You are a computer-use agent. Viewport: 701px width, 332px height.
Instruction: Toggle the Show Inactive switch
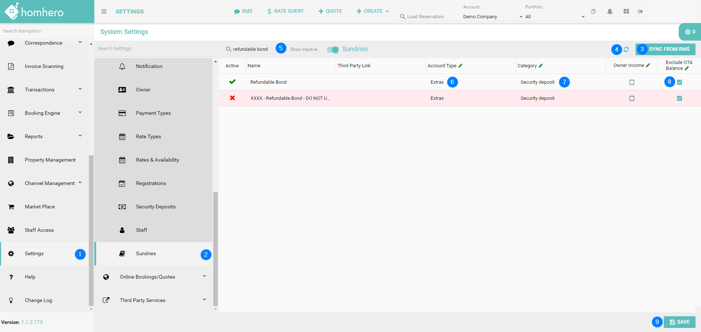pyautogui.click(x=333, y=49)
